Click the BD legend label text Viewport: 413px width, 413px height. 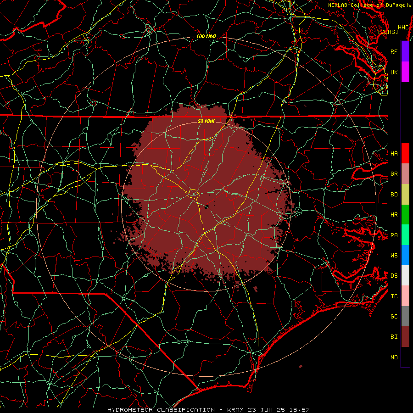(394, 195)
